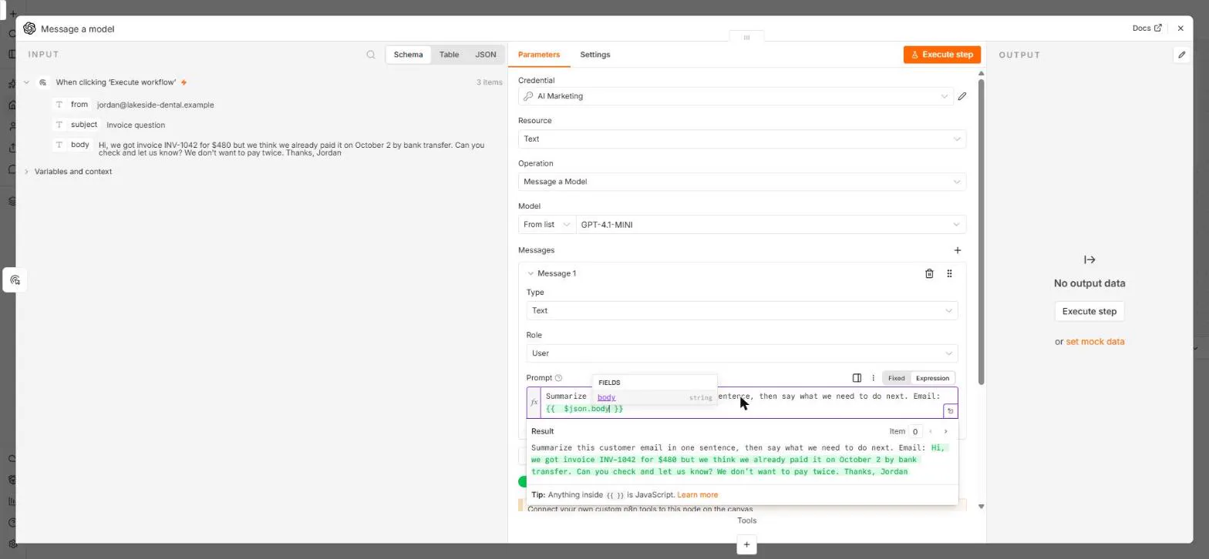Click the orange Execute step button
This screenshot has width=1209, height=559.
[x=942, y=55]
